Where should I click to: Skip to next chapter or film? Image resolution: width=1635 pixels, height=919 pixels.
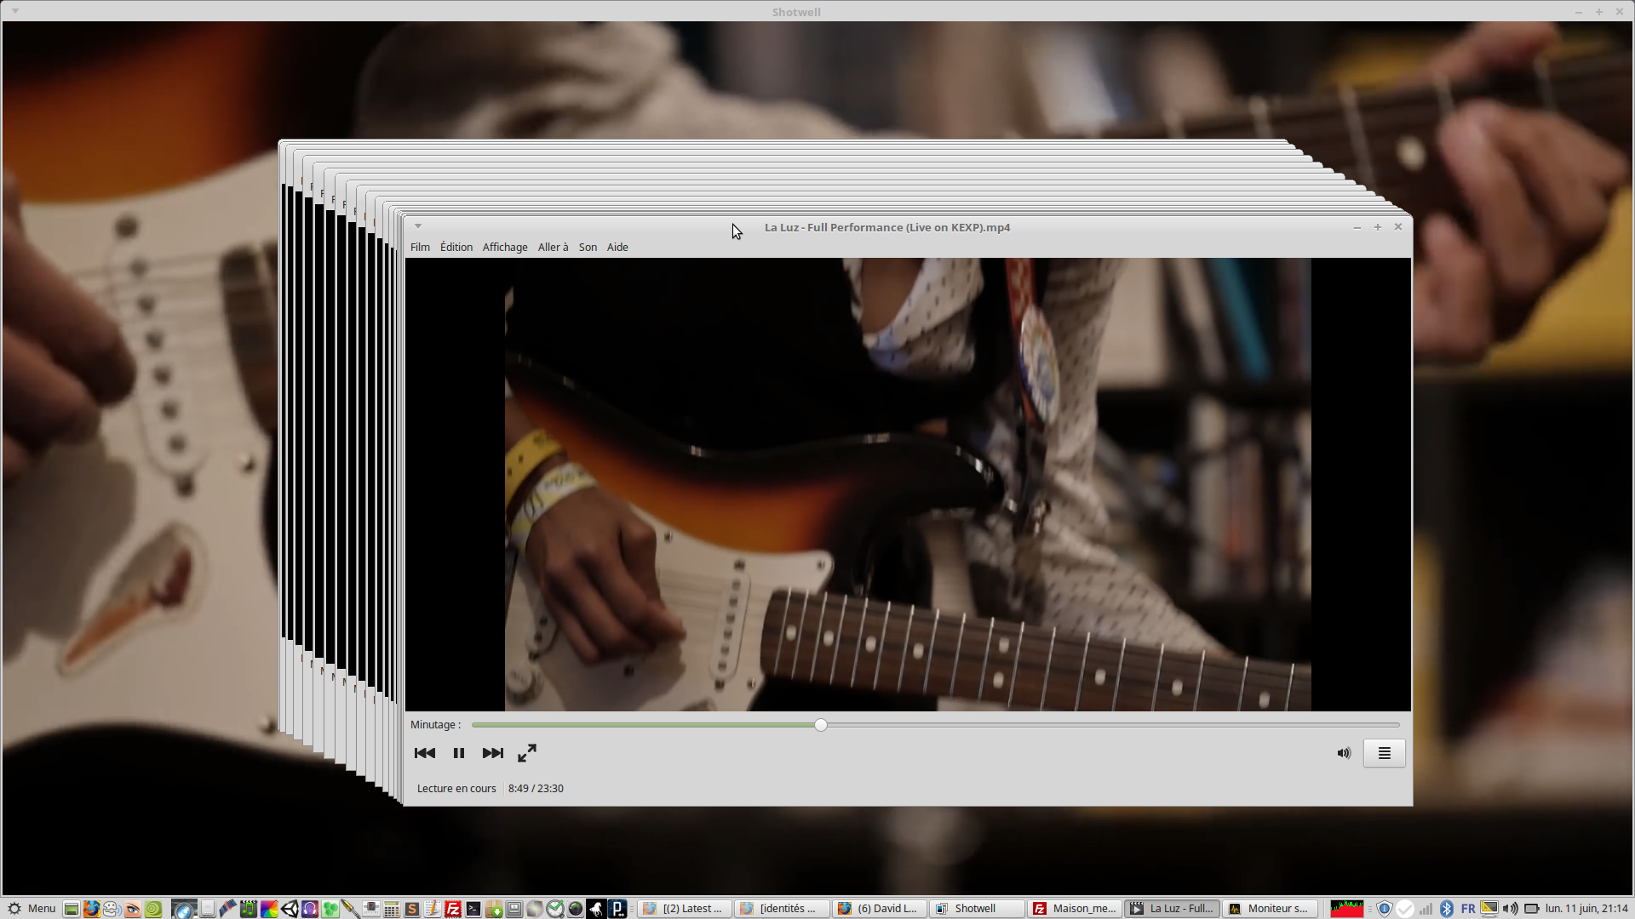(492, 753)
